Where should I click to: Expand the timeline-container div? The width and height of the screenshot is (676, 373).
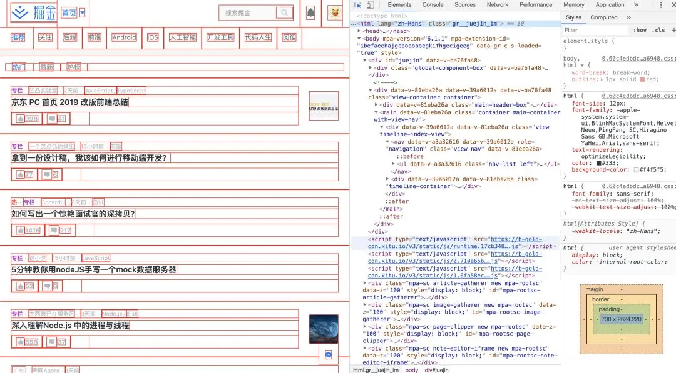coord(387,179)
